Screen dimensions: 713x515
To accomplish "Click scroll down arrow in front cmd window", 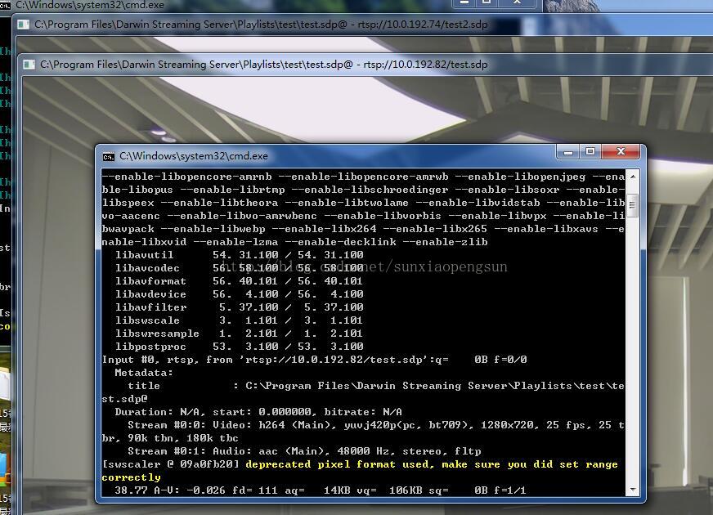I will point(632,490).
